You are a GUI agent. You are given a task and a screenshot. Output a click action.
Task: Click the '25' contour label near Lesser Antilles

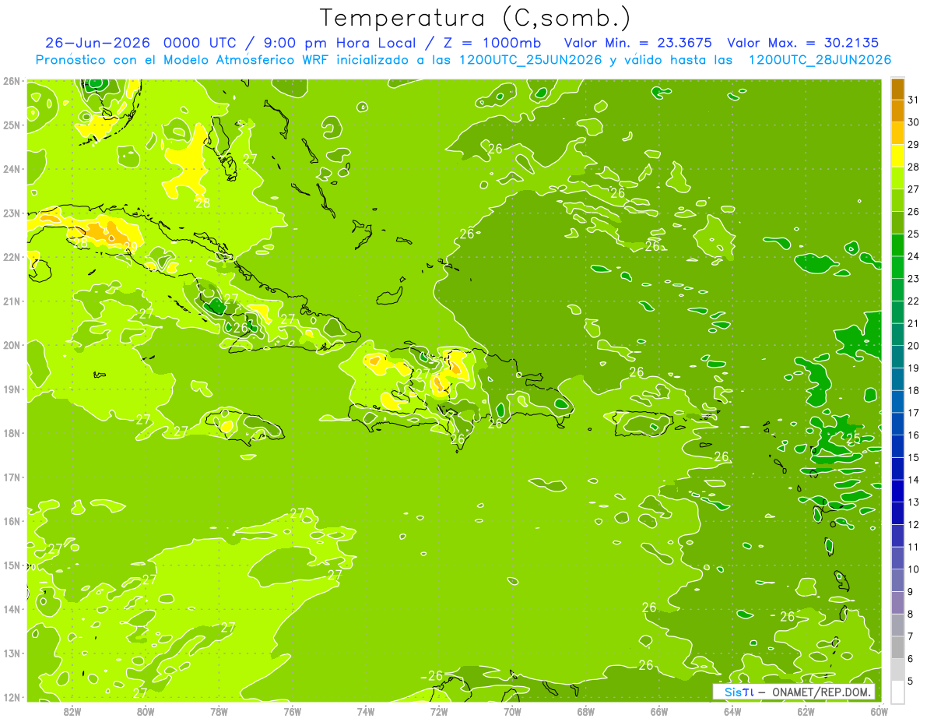pyautogui.click(x=853, y=440)
